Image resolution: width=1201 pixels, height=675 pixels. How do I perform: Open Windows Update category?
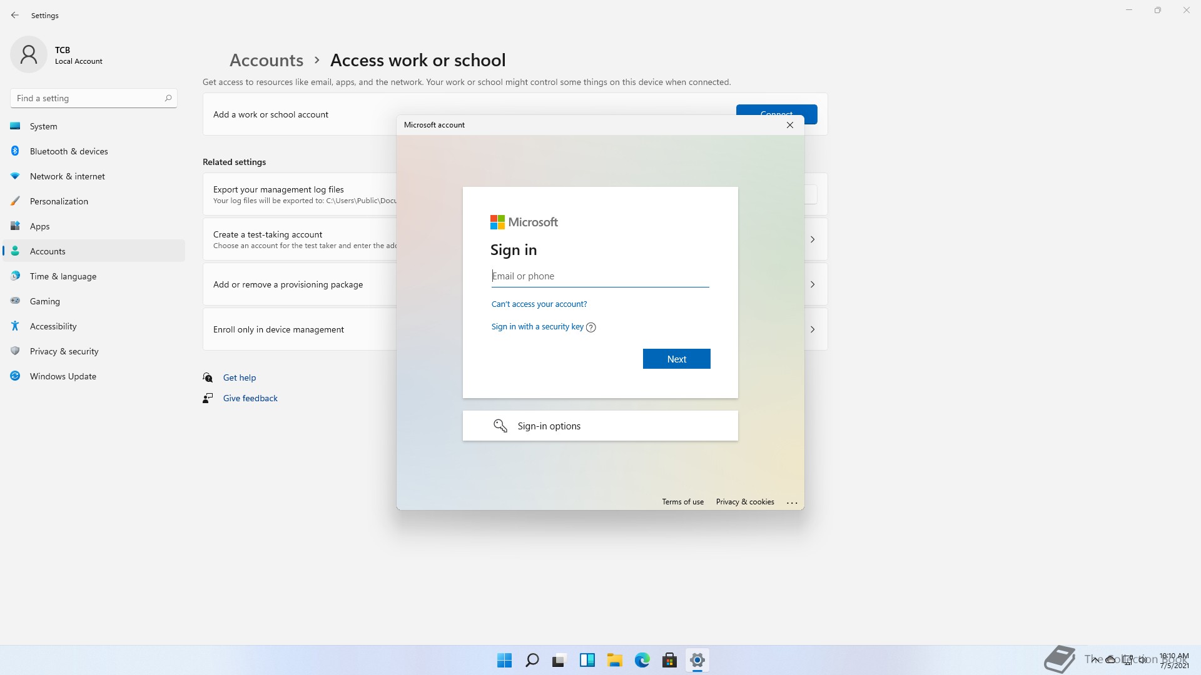pyautogui.click(x=94, y=376)
